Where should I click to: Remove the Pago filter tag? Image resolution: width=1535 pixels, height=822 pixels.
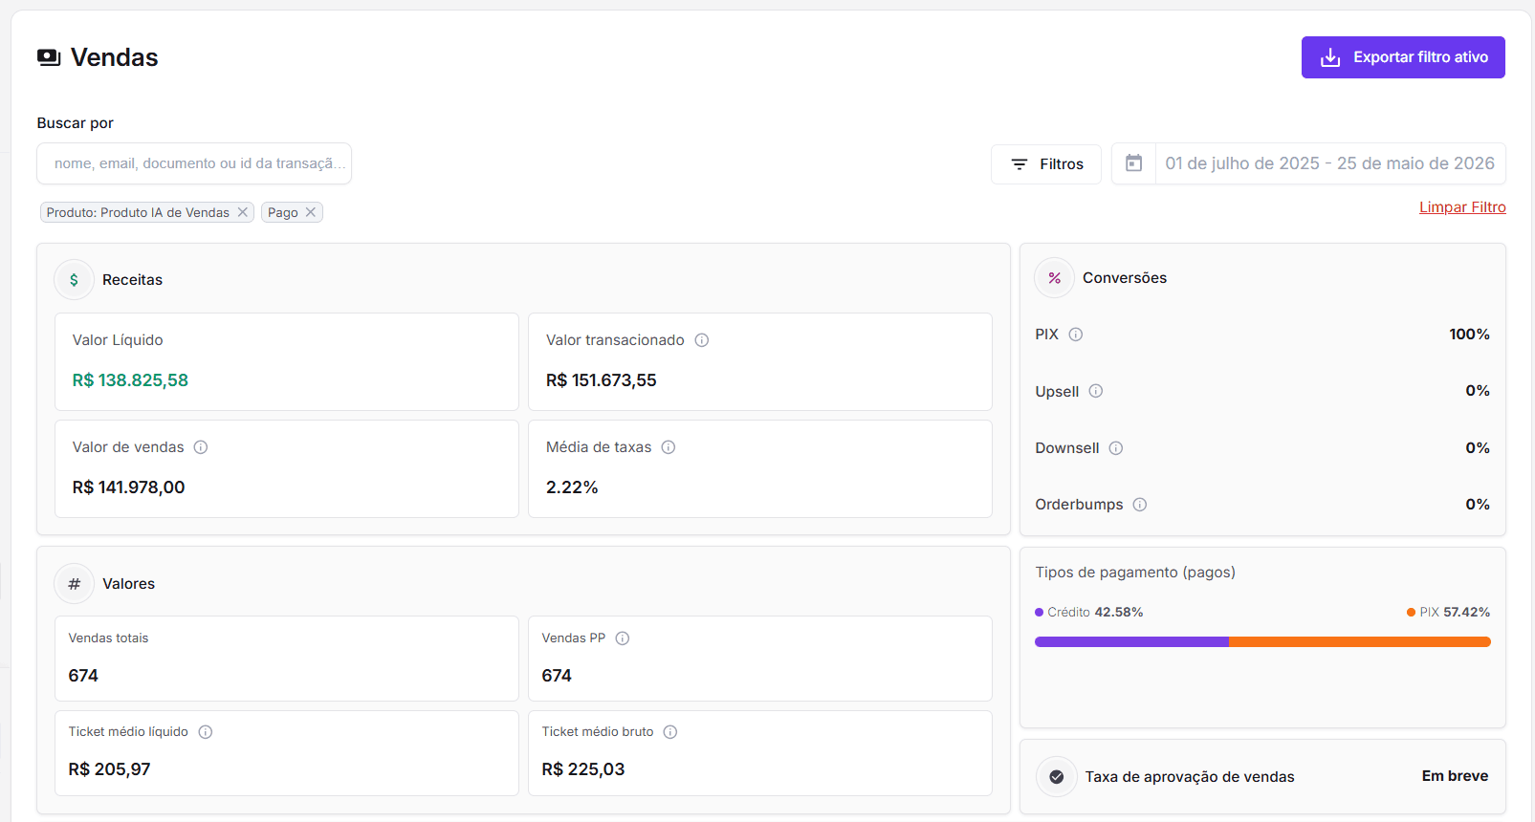[x=311, y=212]
